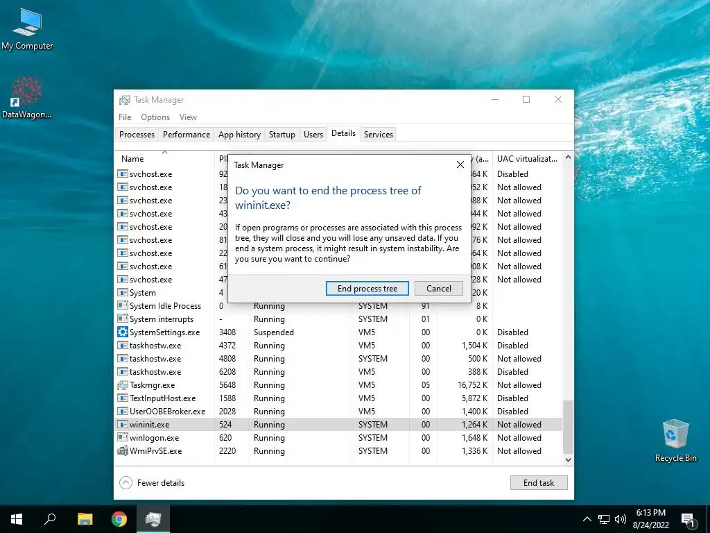The width and height of the screenshot is (710, 533).
Task: Open the DataWagon desktop shortcut
Action: click(27, 97)
